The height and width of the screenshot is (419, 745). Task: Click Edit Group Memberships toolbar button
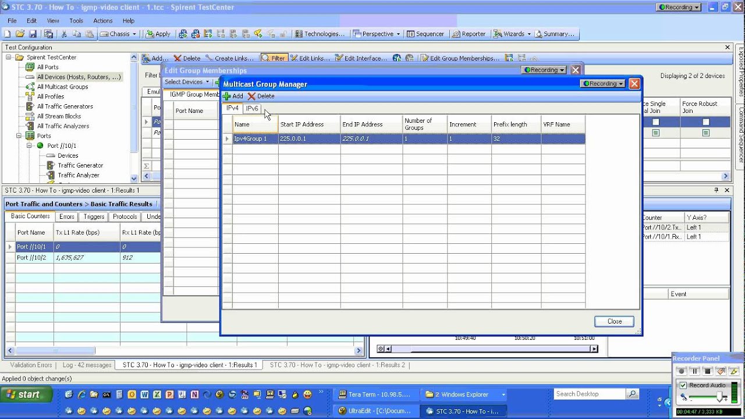[x=460, y=58]
